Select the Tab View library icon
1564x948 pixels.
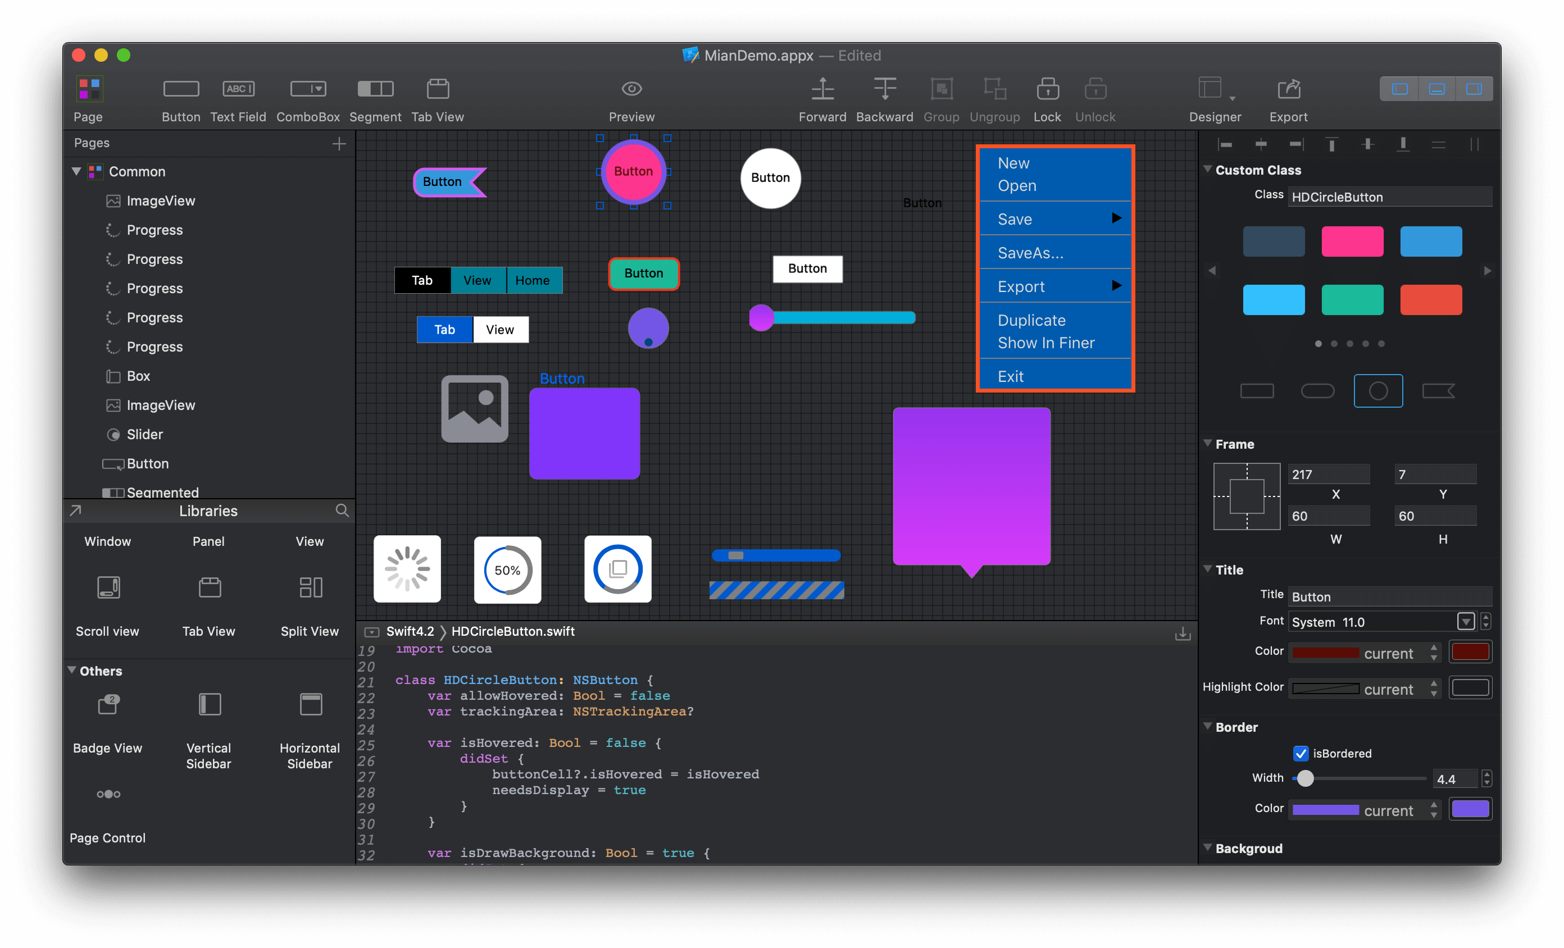click(209, 587)
